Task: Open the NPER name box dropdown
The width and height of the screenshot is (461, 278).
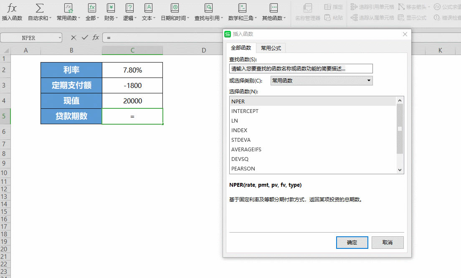Action: 60,38
